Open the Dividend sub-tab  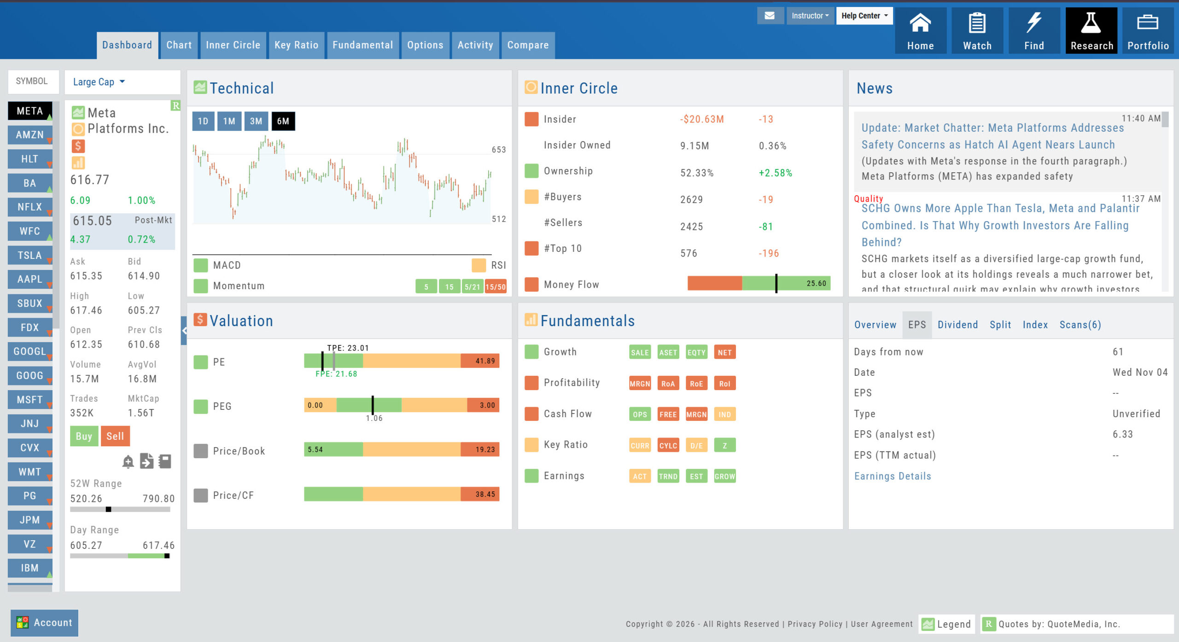[957, 325]
